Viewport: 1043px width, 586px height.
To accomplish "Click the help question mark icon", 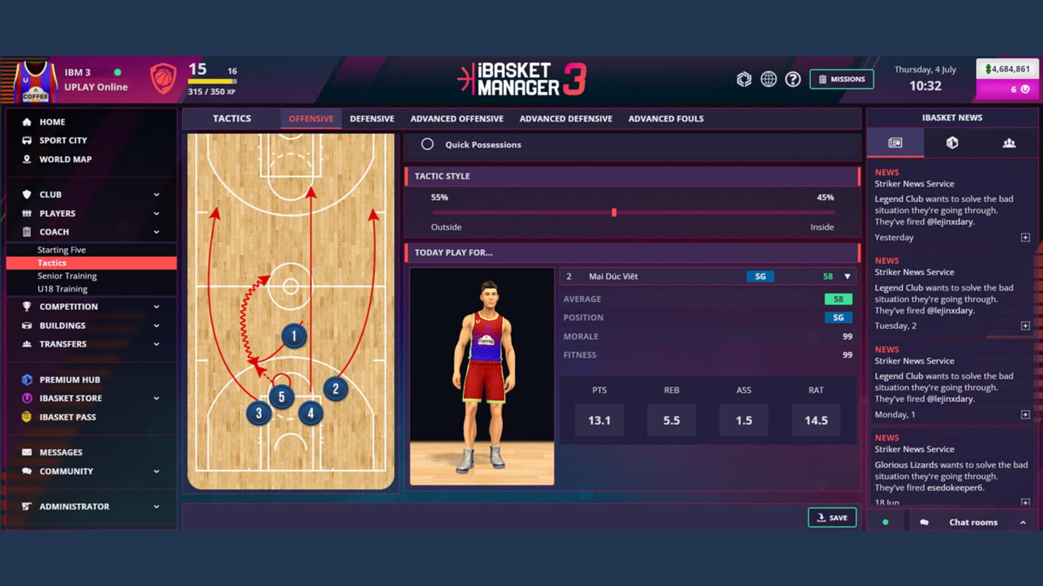I will click(x=793, y=79).
